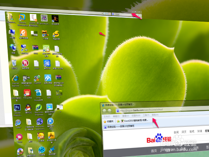Open the 帮助(H) menu in IE
This screenshot has height=157, width=209.
(x=155, y=115)
